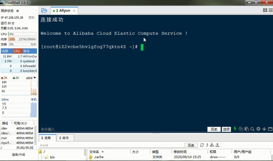Click the copy icon in terminal toolbar
Image resolution: width=273 pixels, height=161 pixels.
pyautogui.click(x=241, y=129)
